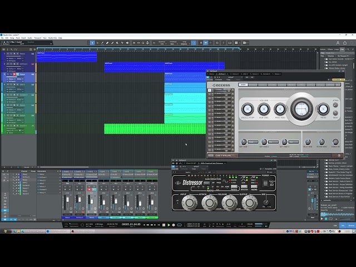Open the Track menu
356x267 pixels.
18,38
